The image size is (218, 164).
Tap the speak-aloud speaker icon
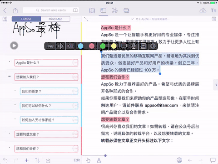[x=70, y=46]
